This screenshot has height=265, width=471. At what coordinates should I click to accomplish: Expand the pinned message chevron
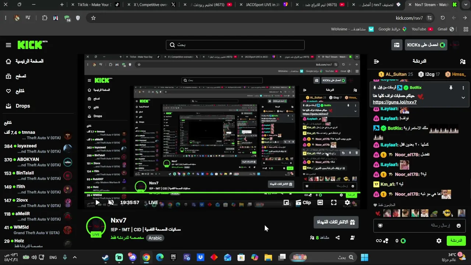(463, 98)
